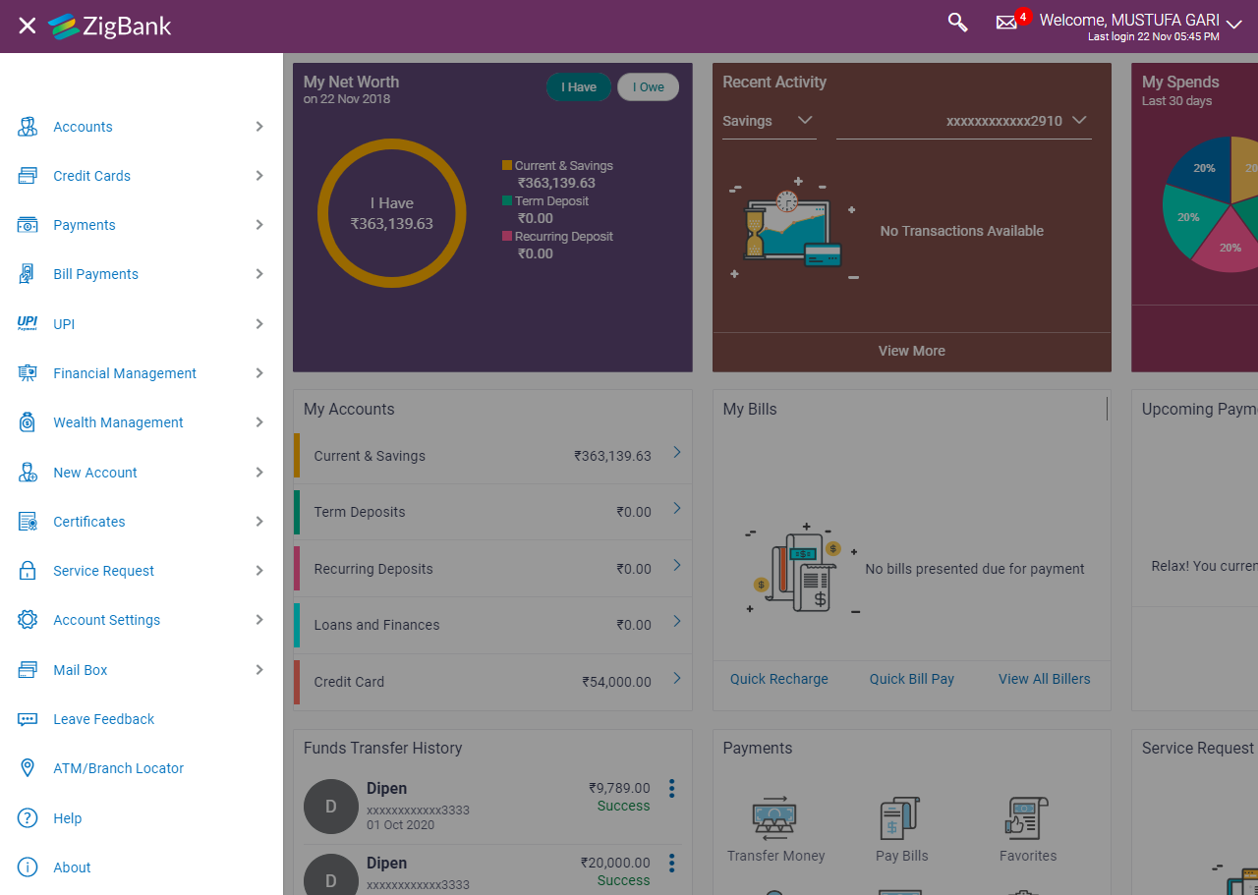
Task: Expand Credit Card row arrow
Action: pos(677,679)
